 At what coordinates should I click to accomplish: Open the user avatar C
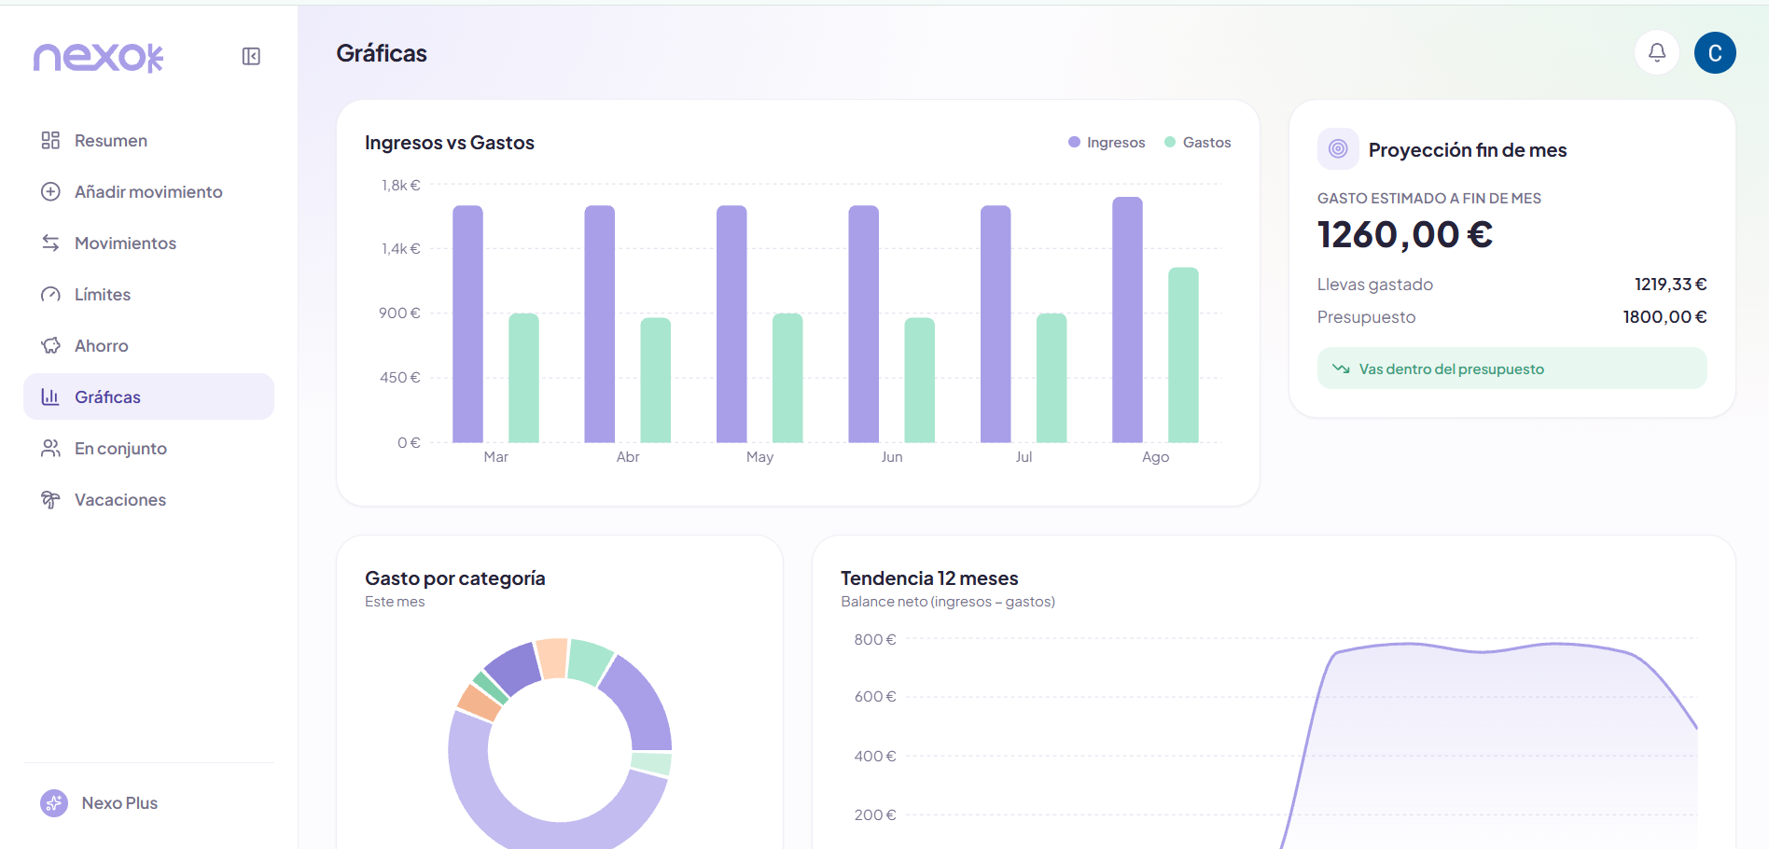coord(1715,52)
